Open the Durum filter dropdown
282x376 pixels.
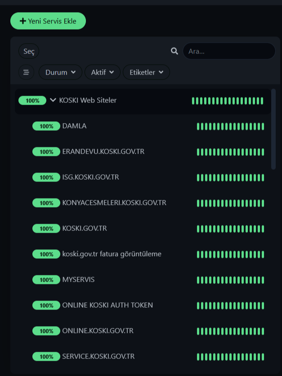tap(60, 72)
